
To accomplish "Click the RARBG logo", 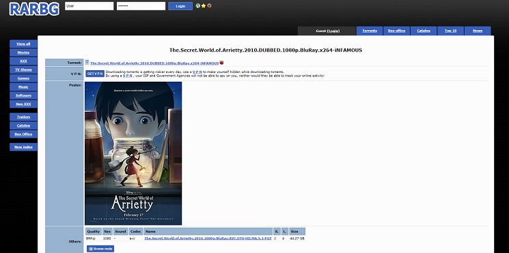I will point(34,9).
